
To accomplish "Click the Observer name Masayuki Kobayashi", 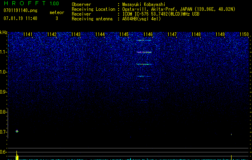I will (x=144, y=4).
